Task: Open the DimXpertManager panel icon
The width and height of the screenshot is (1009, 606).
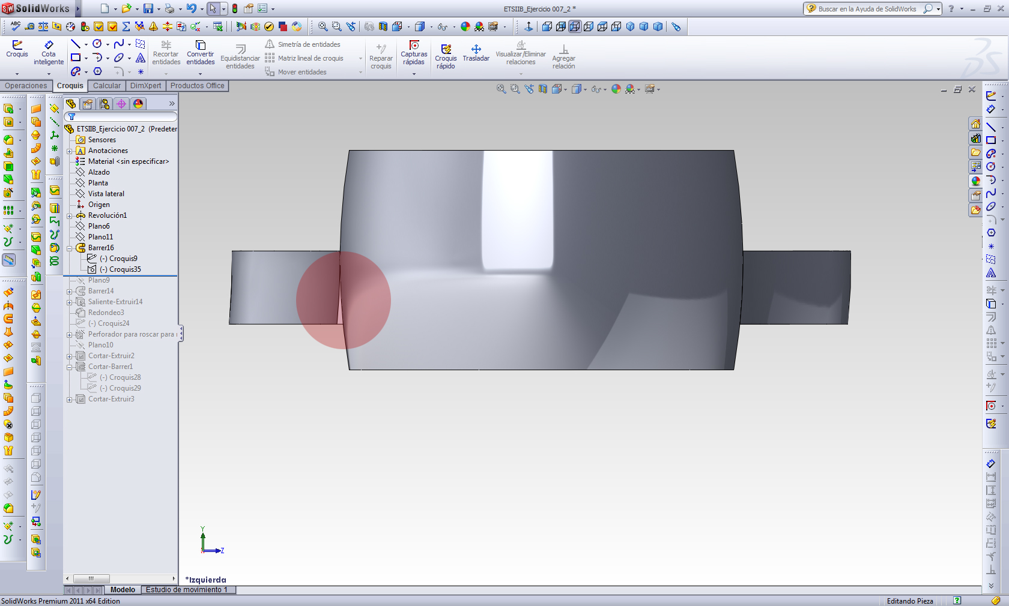Action: click(121, 104)
